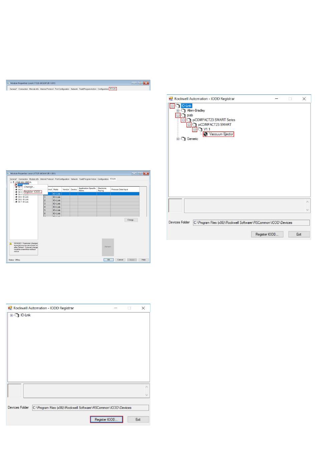
Task: Open General tab in Module Properties with channel table
Action: pyautogui.click(x=13, y=179)
